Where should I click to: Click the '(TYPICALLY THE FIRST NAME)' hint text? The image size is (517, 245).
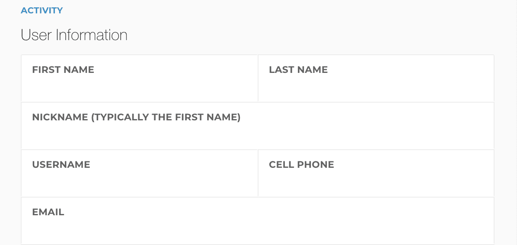tap(166, 117)
